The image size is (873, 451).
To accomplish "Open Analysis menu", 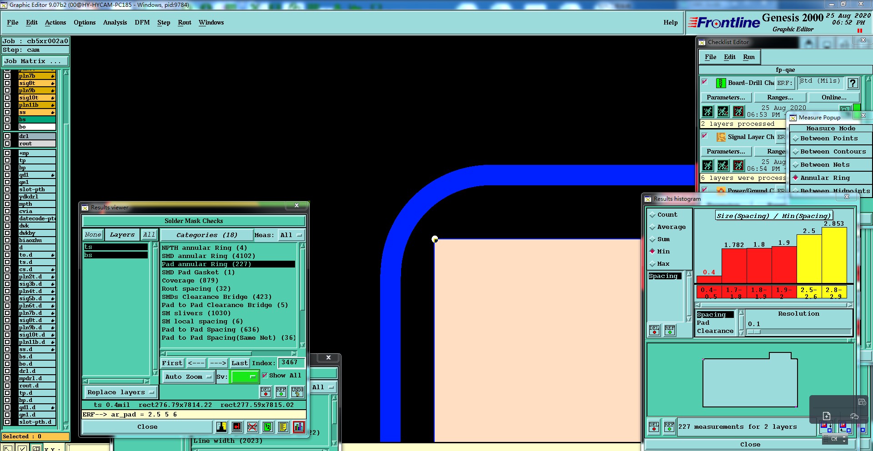I will click(x=115, y=22).
